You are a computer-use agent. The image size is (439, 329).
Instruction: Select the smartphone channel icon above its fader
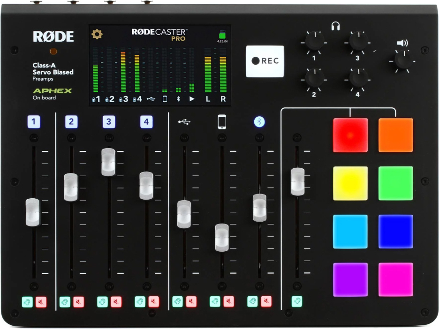coord(221,120)
